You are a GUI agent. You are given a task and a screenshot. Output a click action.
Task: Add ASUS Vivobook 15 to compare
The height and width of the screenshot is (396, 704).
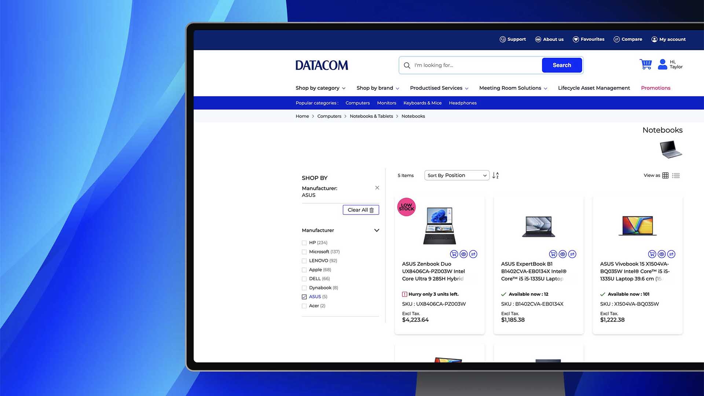click(x=671, y=254)
